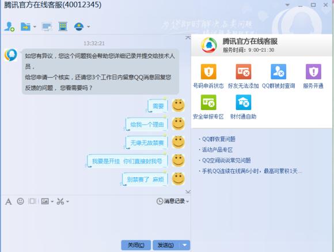Click the add friend icon in toolbar
334x252 pixels.
[9, 26]
